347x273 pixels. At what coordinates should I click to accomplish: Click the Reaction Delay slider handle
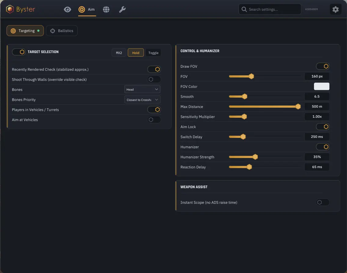coord(249,167)
